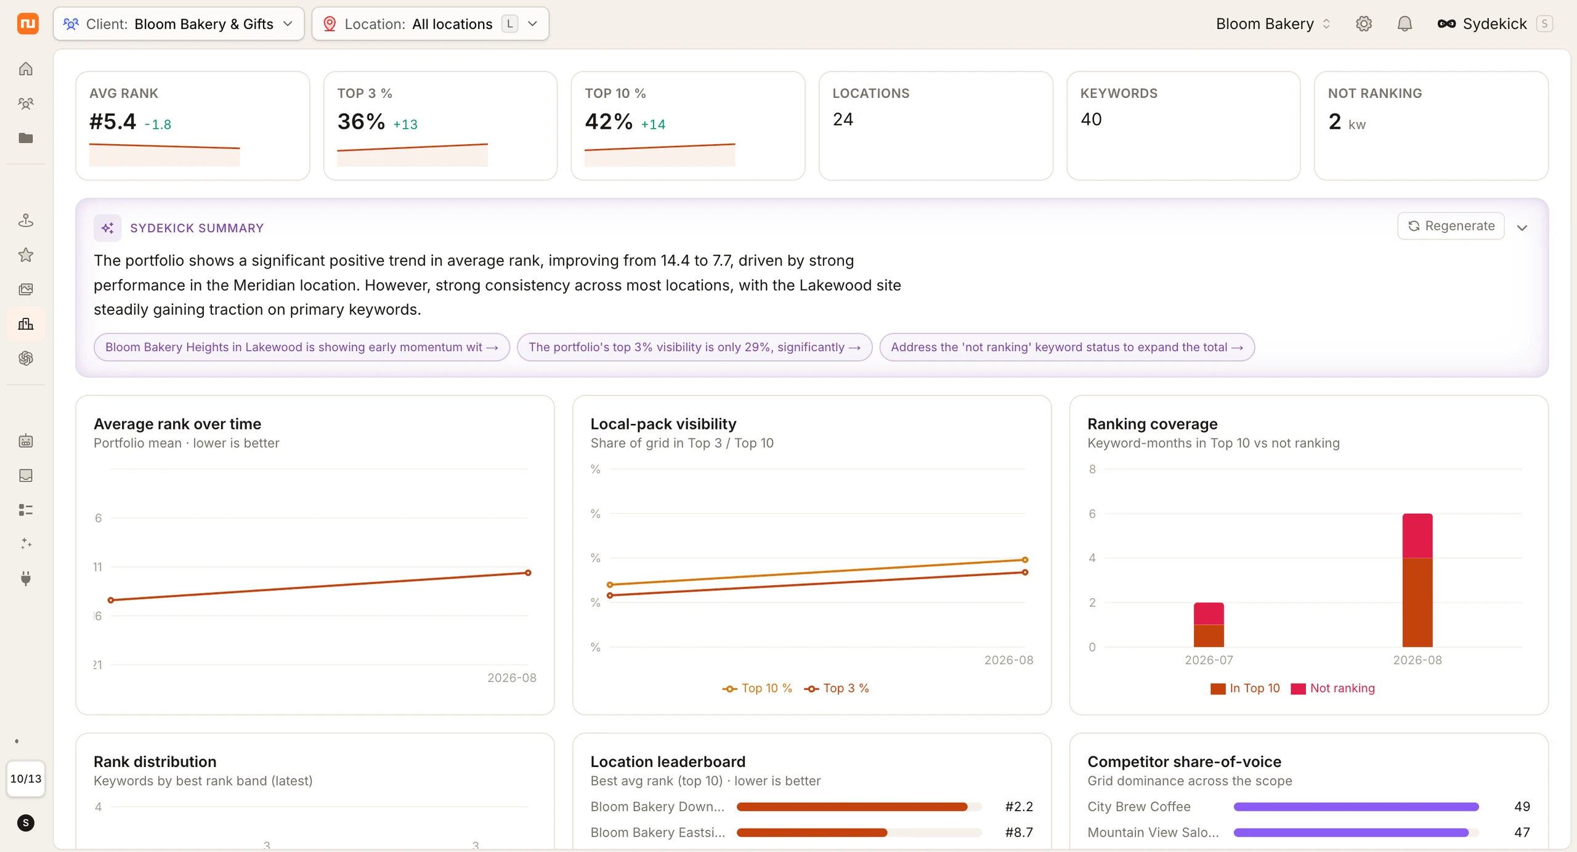The width and height of the screenshot is (1577, 852).
Task: Click the 2026-07 ranking coverage bar
Action: pos(1209,625)
